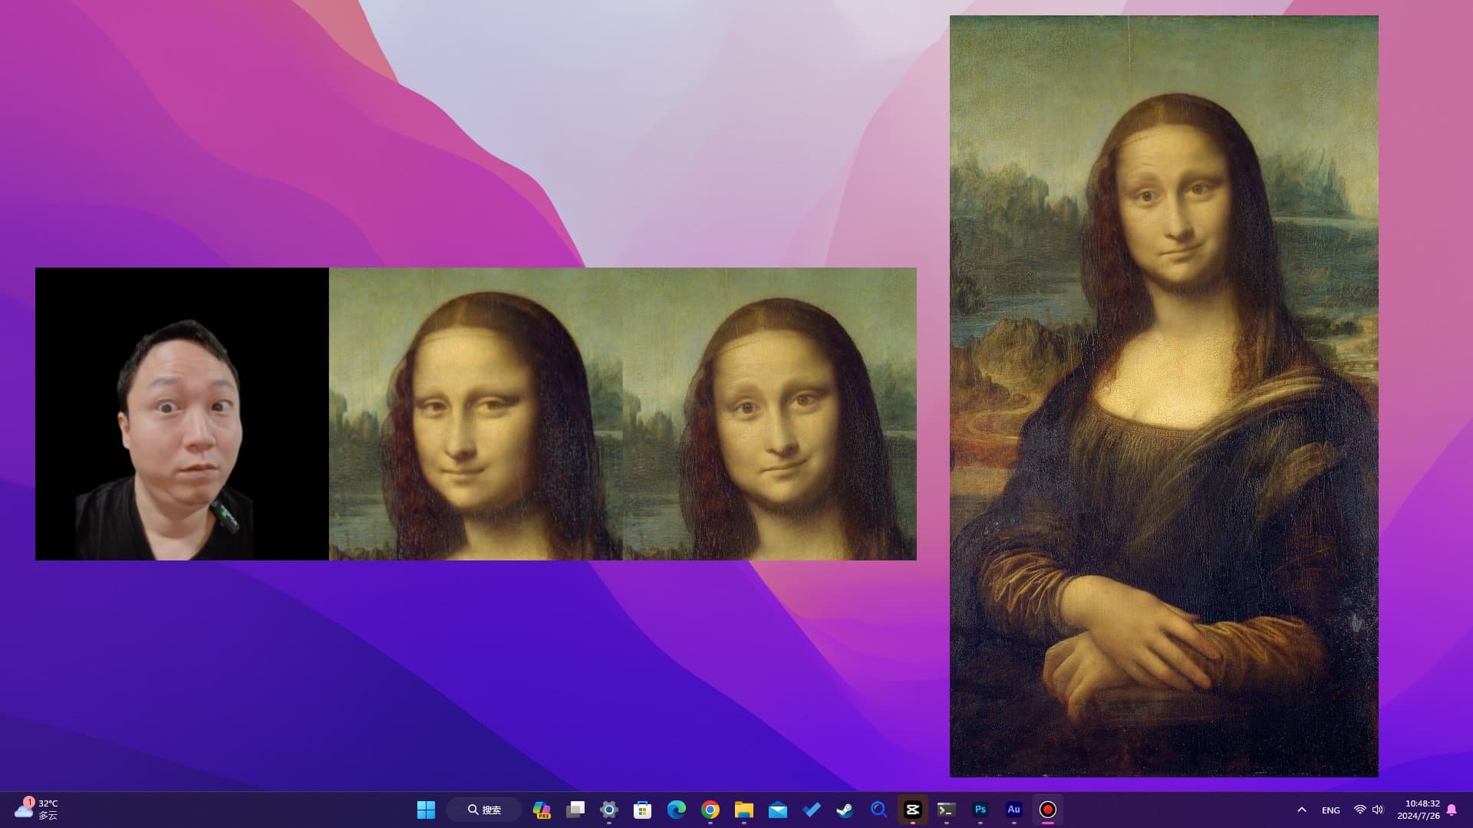Switch to Google Chrome
Screen dimensions: 1473x828
tap(710, 810)
